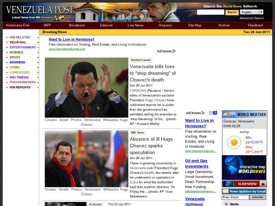Click the Death tag under the first photo
275x206 pixels.
coord(64,120)
